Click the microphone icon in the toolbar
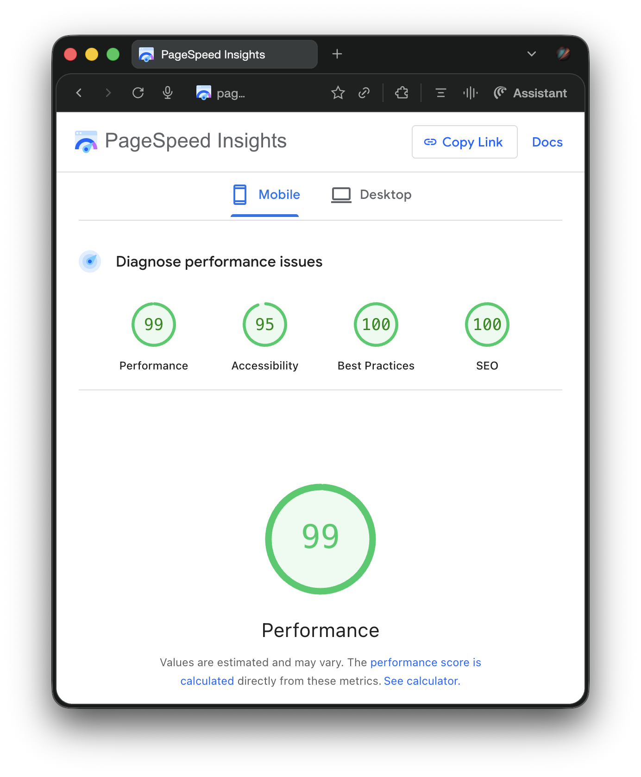Image resolution: width=641 pixels, height=777 pixels. 168,93
